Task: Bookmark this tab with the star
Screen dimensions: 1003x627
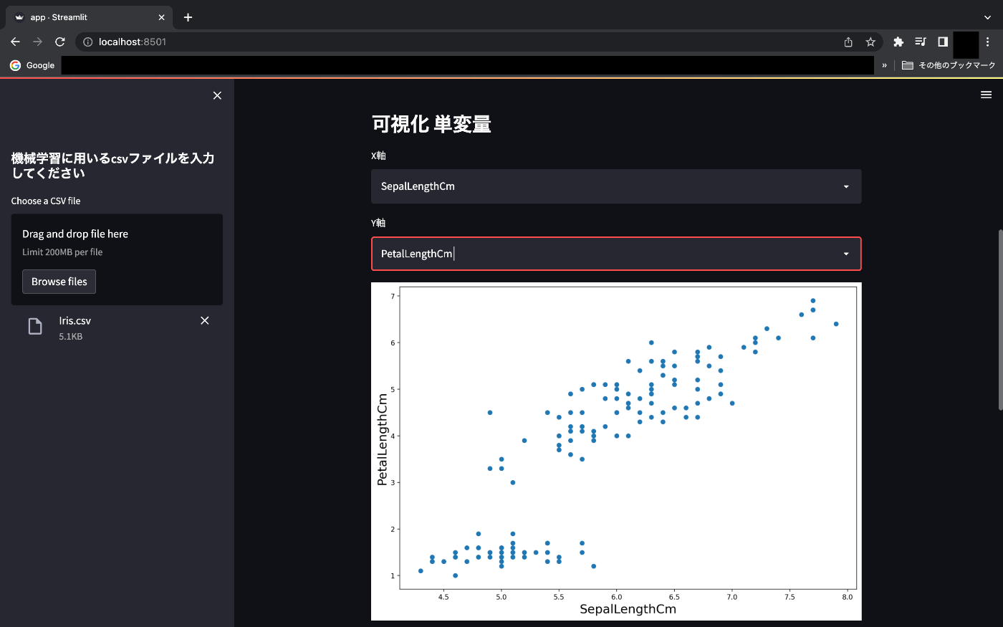Action: pyautogui.click(x=870, y=42)
